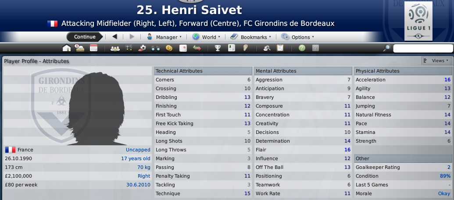Open the calendar icon
The image size is (454, 200).
click(93, 48)
